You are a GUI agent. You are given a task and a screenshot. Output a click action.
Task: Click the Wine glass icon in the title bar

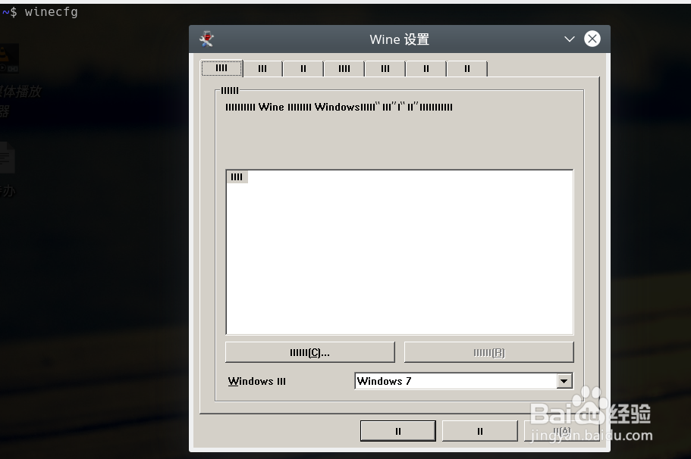[x=206, y=39]
